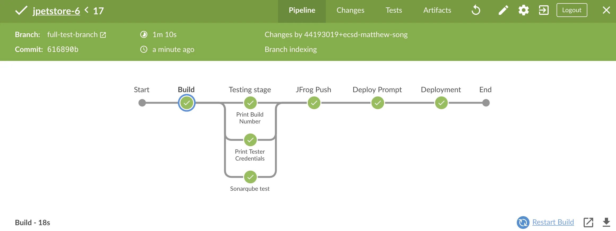Select the JFrog Push stage node
Image resolution: width=616 pixels, height=231 pixels.
click(x=314, y=103)
